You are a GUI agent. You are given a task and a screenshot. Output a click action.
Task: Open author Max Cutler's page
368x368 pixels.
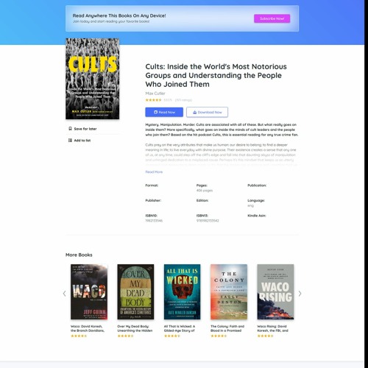pos(155,93)
